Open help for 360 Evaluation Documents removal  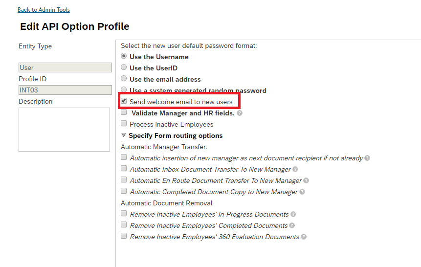304,237
